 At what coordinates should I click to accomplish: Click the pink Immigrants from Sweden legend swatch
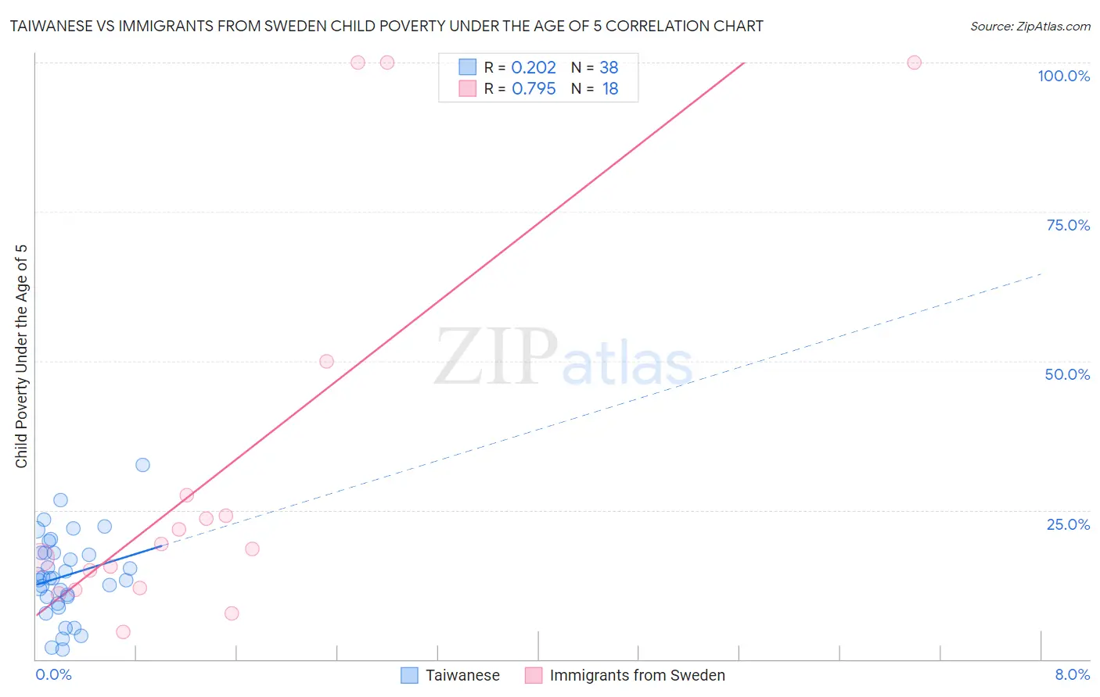(534, 675)
